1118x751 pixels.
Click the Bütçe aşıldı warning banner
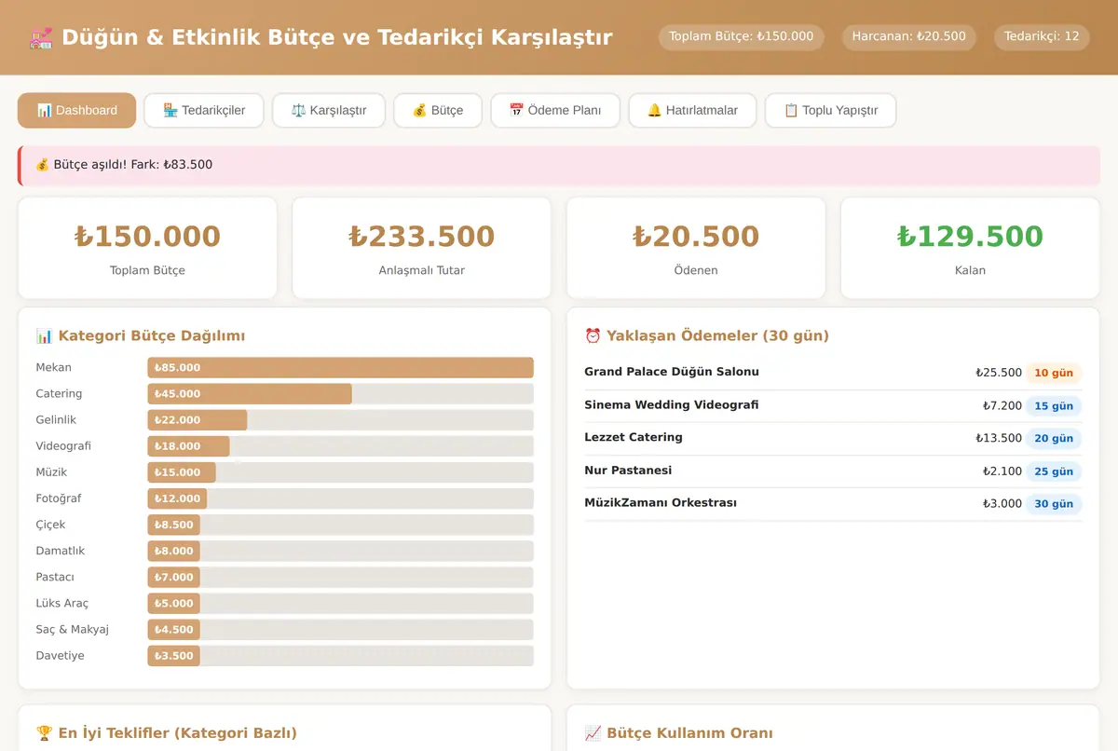(559, 165)
